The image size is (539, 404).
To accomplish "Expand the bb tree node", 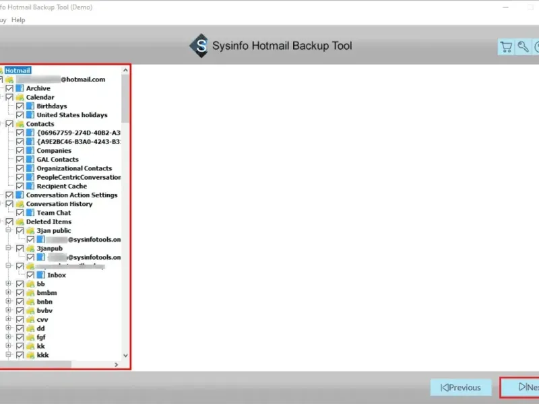I will point(9,283).
